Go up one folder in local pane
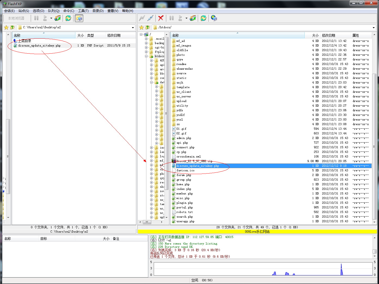Image resolution: width=379 pixels, height=284 pixels. 13,27
